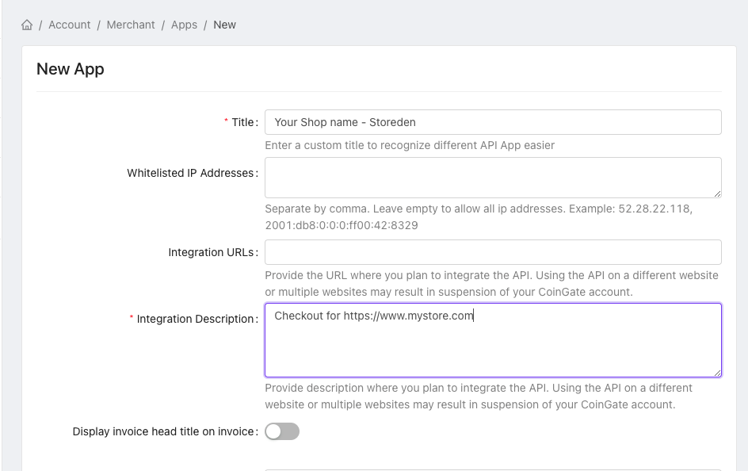Click the Title field label
Viewport: 748px width, 471px height.
tap(243, 122)
